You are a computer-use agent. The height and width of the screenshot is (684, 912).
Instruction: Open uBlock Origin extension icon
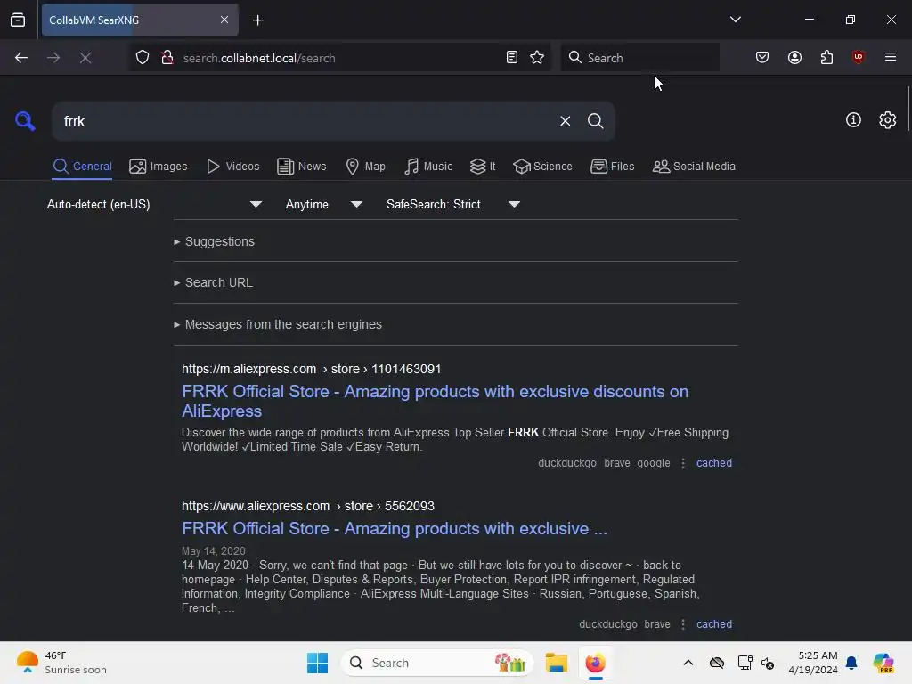(858, 58)
